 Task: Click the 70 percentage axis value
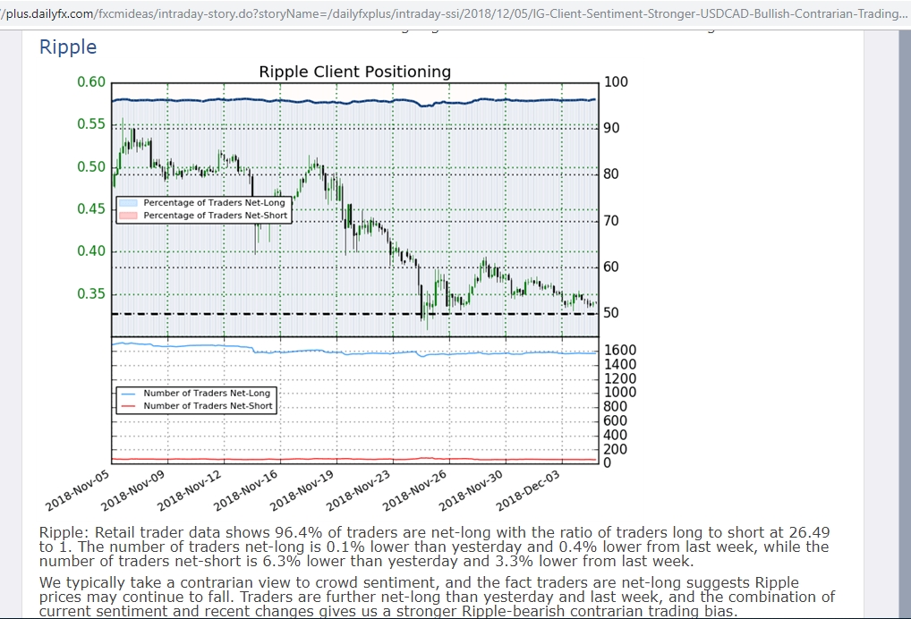pos(611,221)
